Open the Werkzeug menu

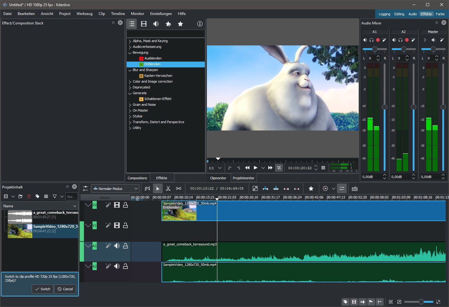(x=84, y=14)
